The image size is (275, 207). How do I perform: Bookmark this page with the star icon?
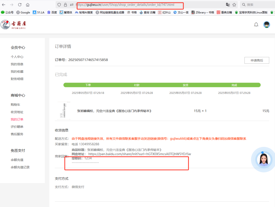coord(234,5)
